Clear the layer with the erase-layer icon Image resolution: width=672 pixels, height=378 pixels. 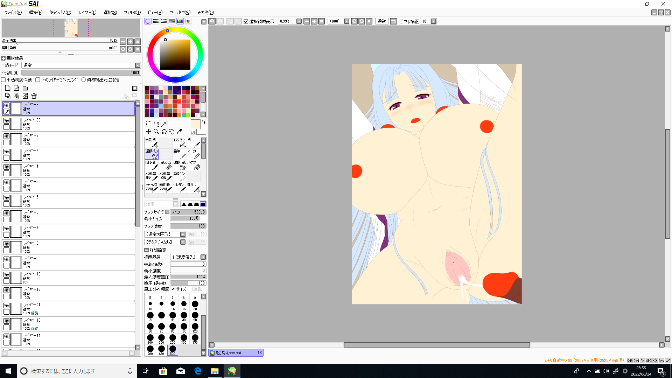(25, 96)
